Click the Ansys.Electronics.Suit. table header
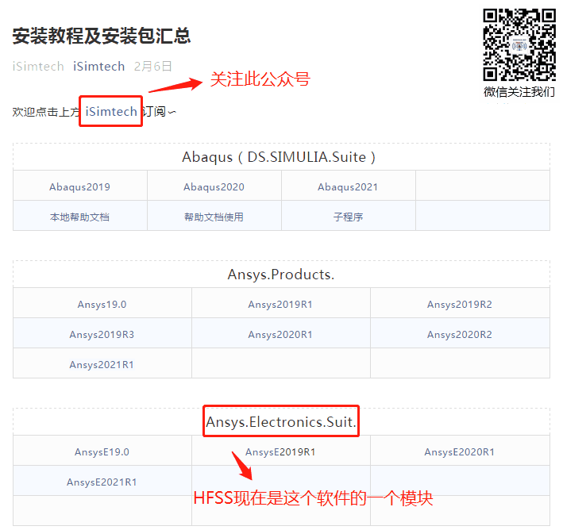The width and height of the screenshot is (563, 530). coord(281,422)
